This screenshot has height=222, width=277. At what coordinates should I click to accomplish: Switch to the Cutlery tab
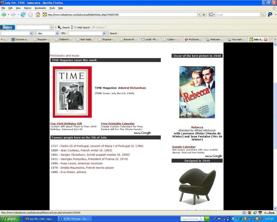[172, 40]
